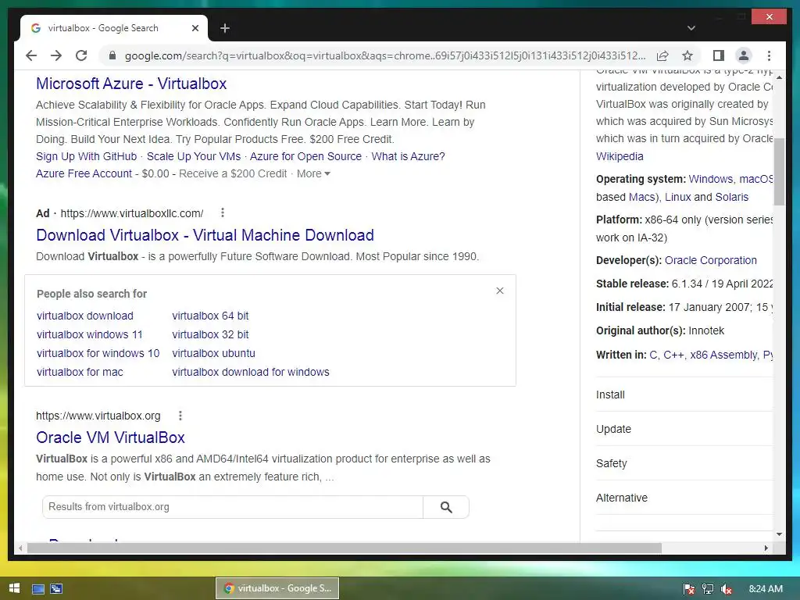View site information via the lock icon
This screenshot has width=800, height=600.
point(112,55)
